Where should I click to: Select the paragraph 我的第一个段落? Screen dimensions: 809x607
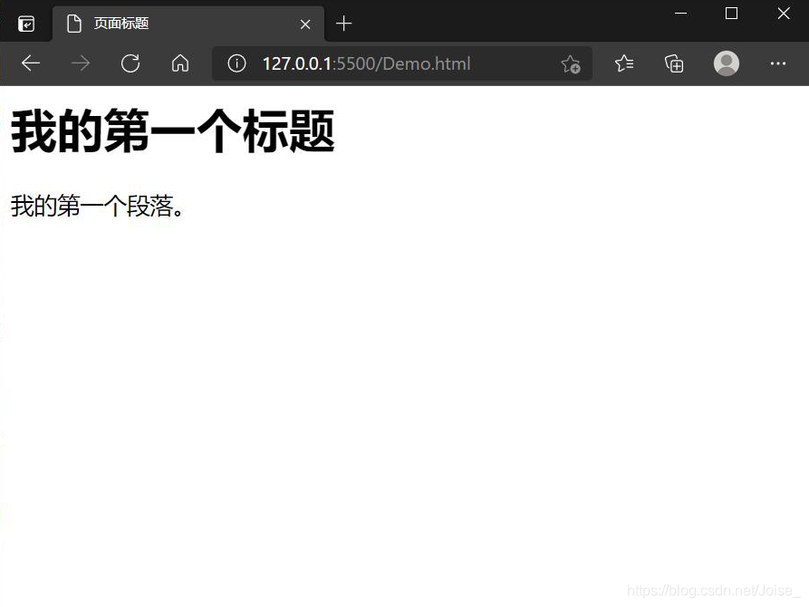tap(98, 206)
